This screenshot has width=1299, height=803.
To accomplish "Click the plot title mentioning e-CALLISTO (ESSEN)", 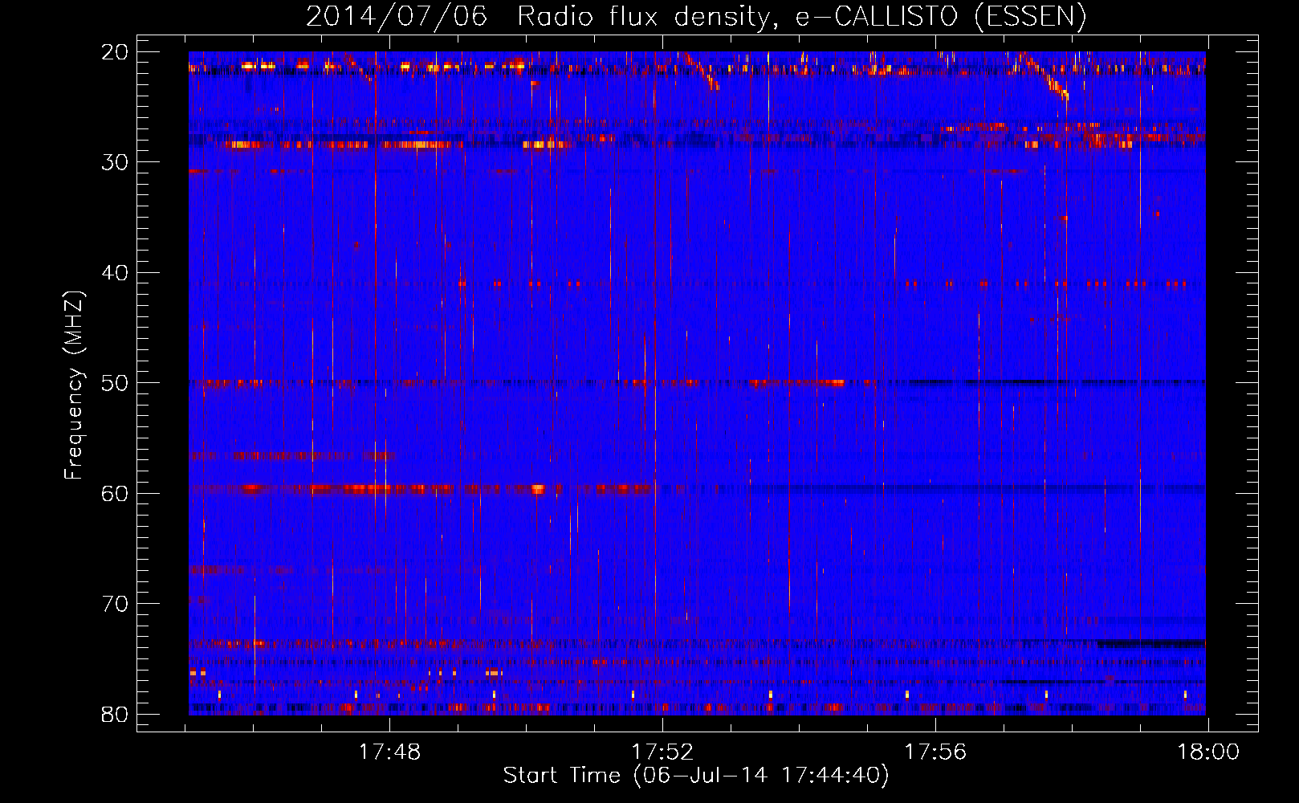I will point(696,16).
